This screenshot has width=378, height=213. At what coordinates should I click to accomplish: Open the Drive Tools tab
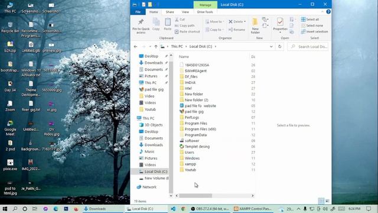(x=205, y=12)
